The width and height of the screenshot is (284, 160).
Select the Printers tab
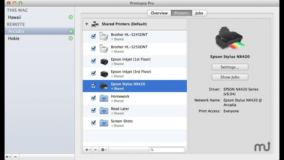click(181, 13)
